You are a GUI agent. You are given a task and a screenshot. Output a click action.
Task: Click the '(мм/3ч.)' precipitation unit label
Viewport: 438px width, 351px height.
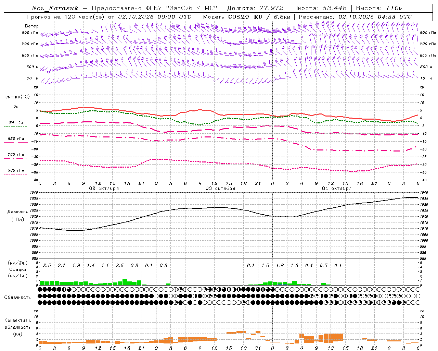pyautogui.click(x=18, y=263)
